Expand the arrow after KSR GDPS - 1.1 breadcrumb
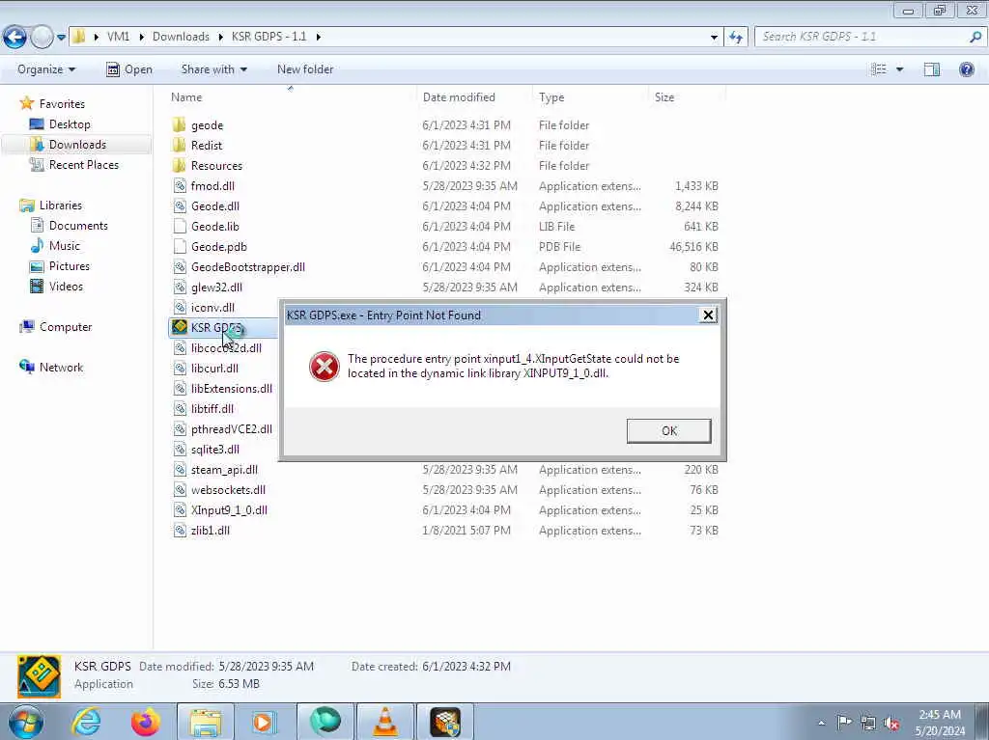This screenshot has width=989, height=740. (x=319, y=37)
